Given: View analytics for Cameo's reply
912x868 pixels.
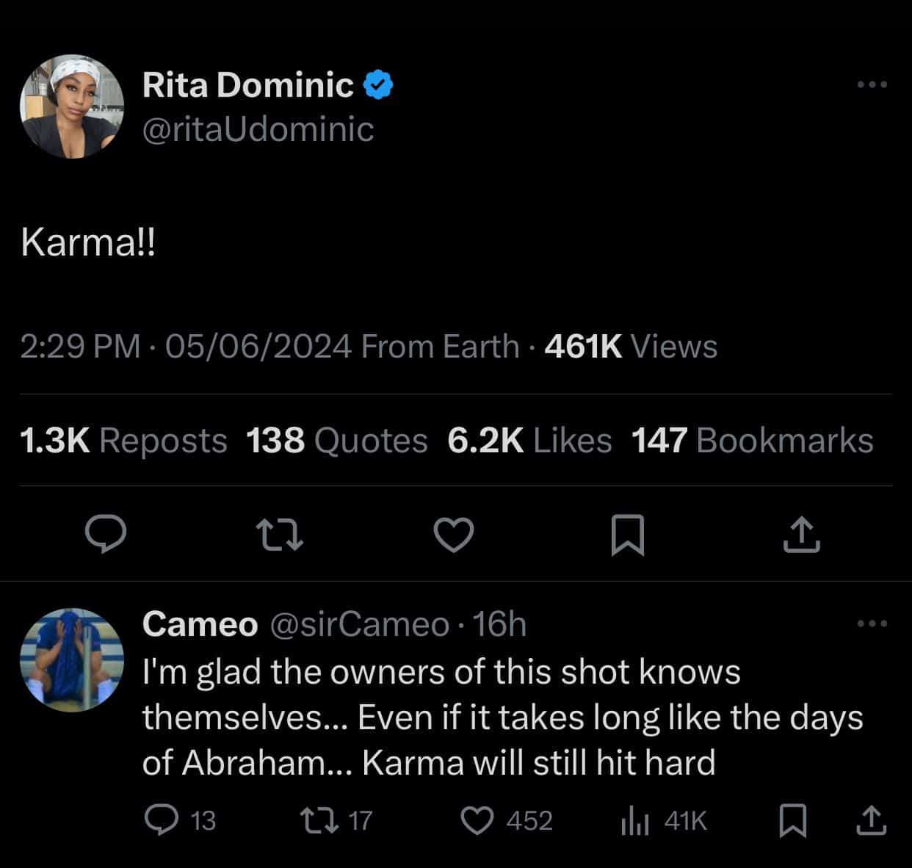Looking at the screenshot, I should coord(634,820).
